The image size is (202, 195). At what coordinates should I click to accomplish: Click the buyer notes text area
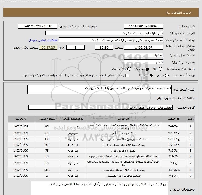[x=99, y=188]
